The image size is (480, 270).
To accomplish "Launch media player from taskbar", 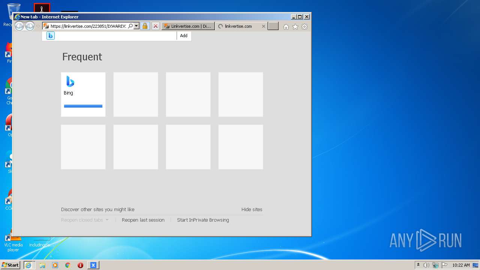I will [55, 265].
